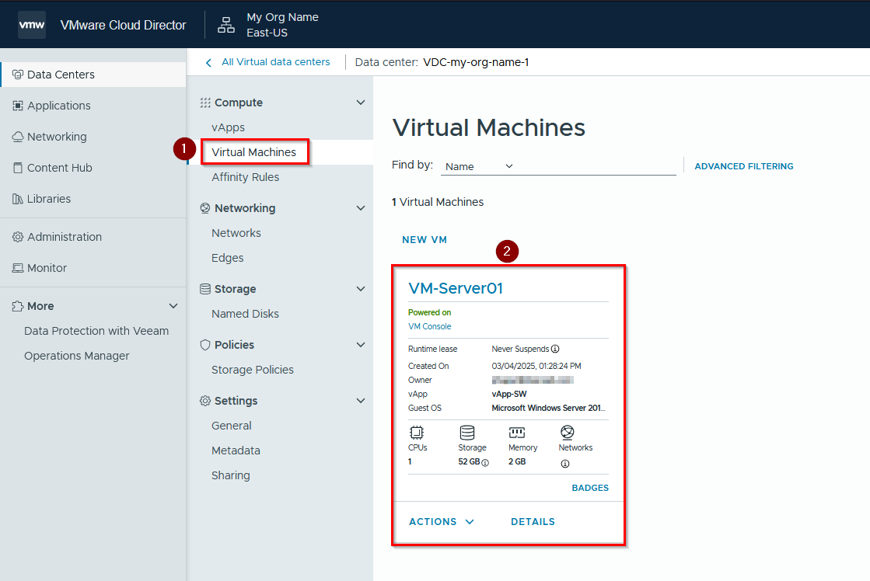
Task: Click ADVANCED FILTERING link
Action: click(744, 166)
